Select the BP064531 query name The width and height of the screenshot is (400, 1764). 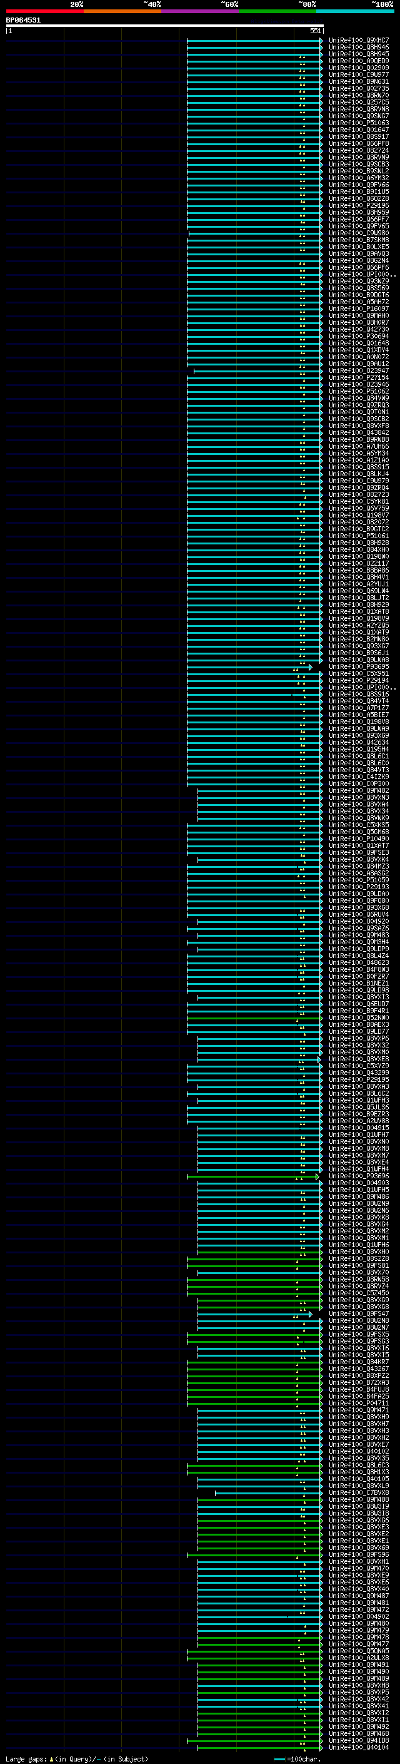23,20
